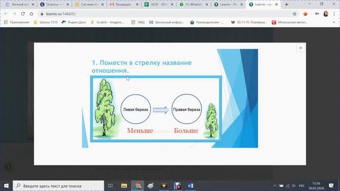
Task: Click the network icon in the tray
Action: point(287,186)
